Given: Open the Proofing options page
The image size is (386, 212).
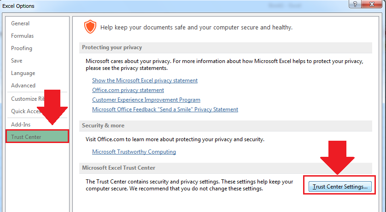Looking at the screenshot, I should point(21,48).
